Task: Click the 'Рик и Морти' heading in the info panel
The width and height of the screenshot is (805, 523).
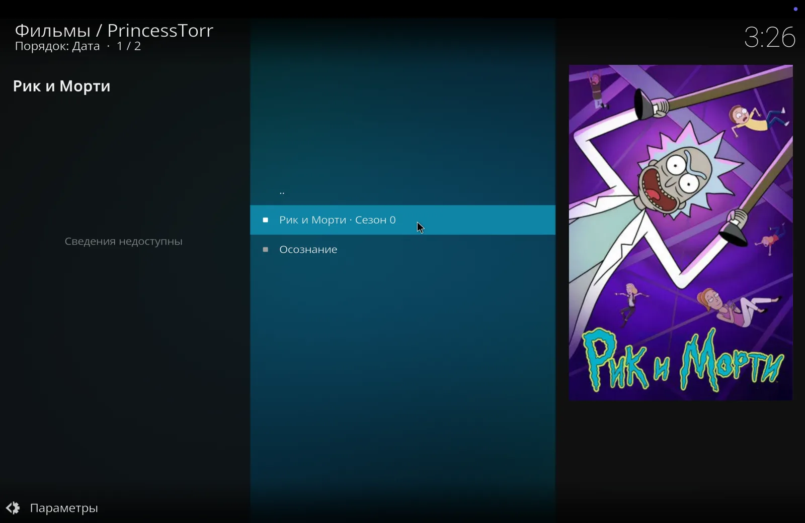Action: point(62,86)
